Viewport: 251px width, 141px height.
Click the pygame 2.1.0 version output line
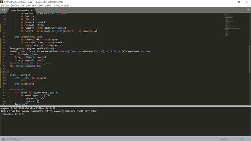(x=28, y=108)
